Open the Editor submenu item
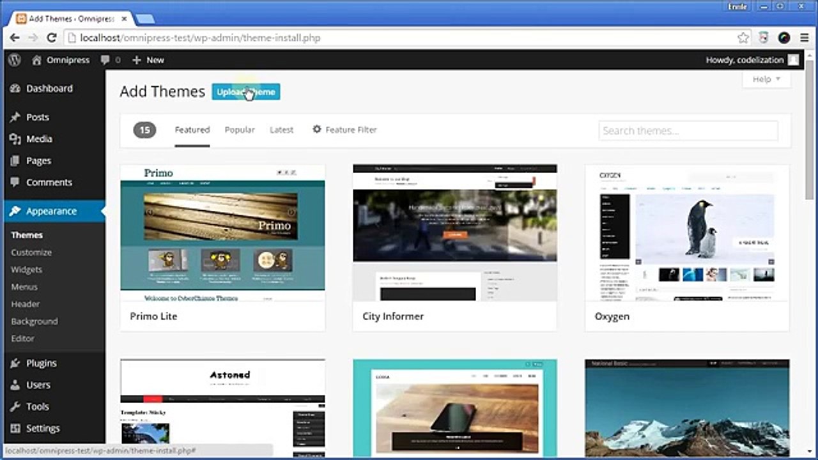Screen dimensions: 818x460 22,339
